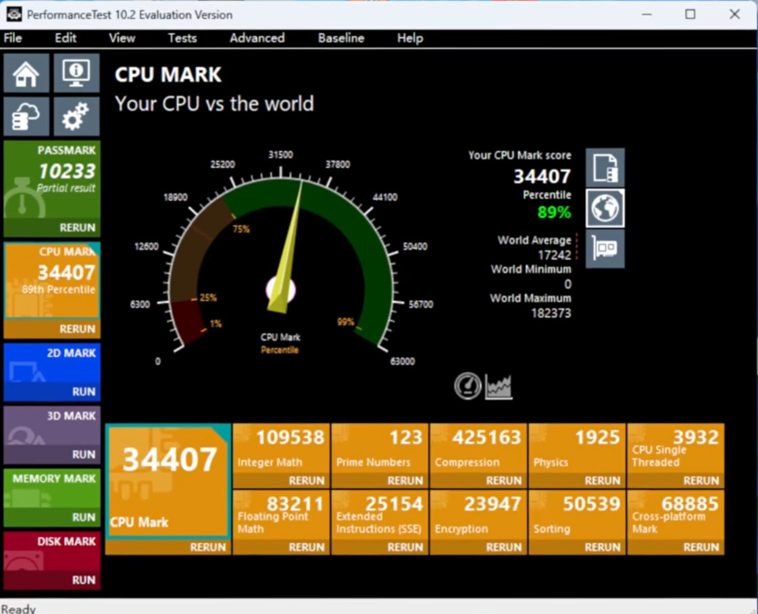Click the World Minimum 0 value
Image resolution: width=758 pixels, height=614 pixels.
pos(567,284)
